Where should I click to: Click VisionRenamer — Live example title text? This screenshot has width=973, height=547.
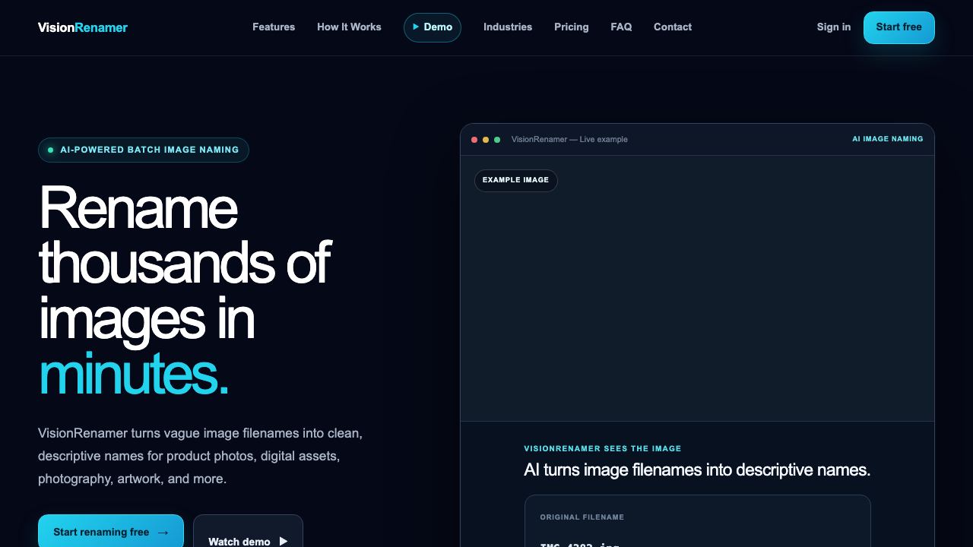569,140
